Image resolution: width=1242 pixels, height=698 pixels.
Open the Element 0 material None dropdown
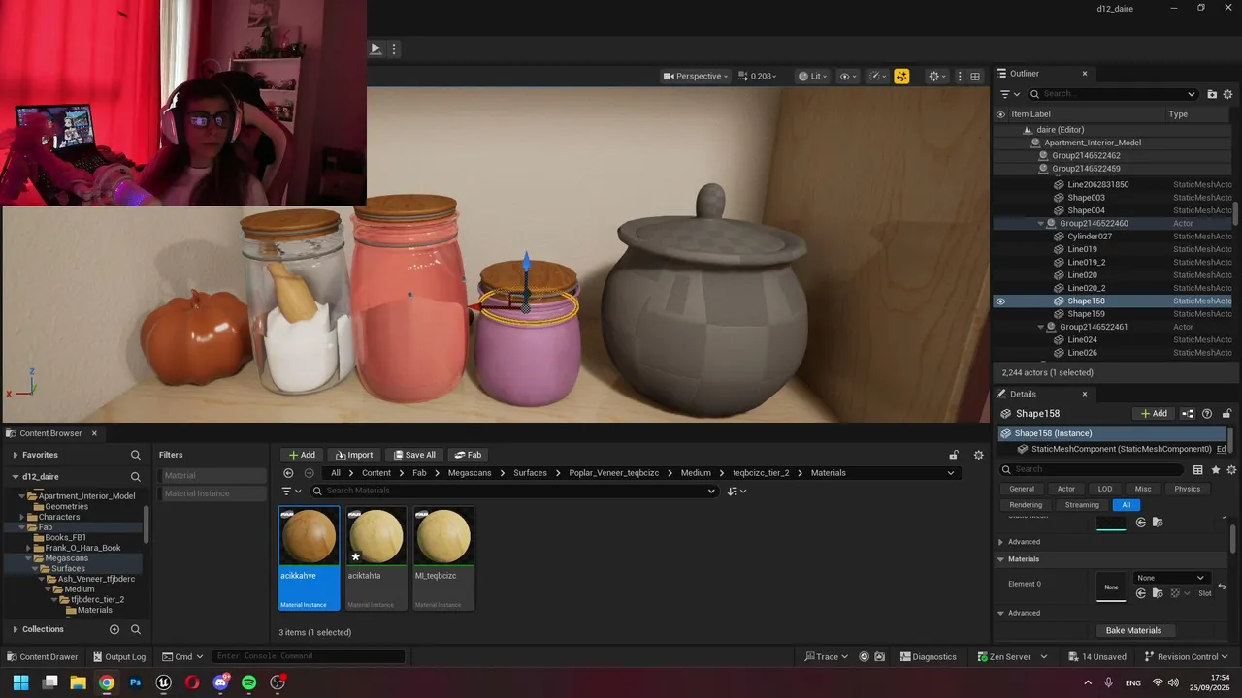(1171, 578)
